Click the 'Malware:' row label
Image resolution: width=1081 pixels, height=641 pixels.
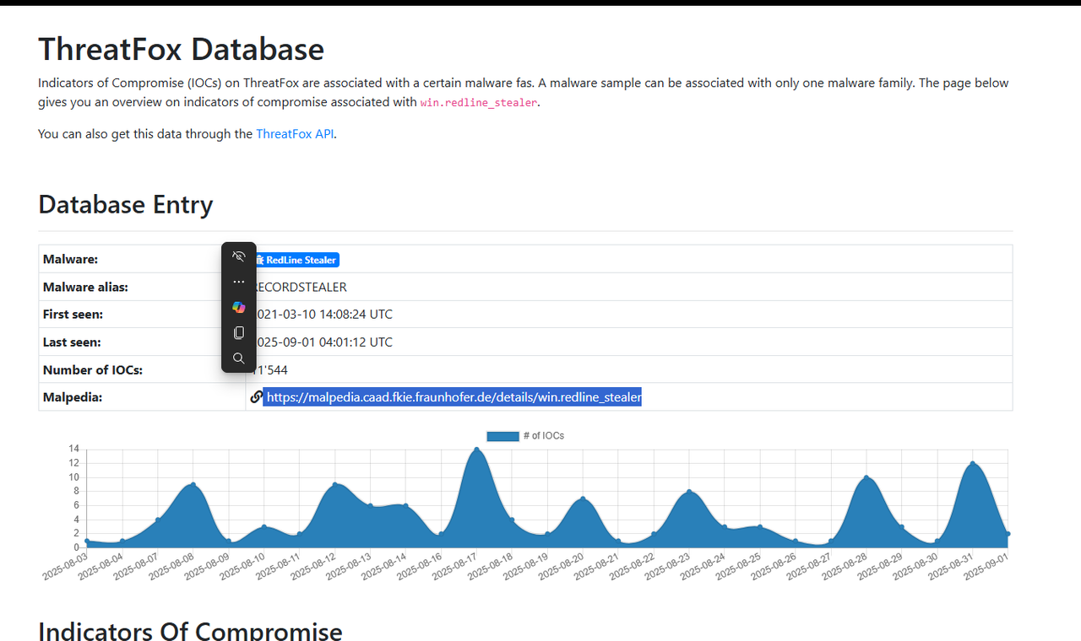(70, 260)
